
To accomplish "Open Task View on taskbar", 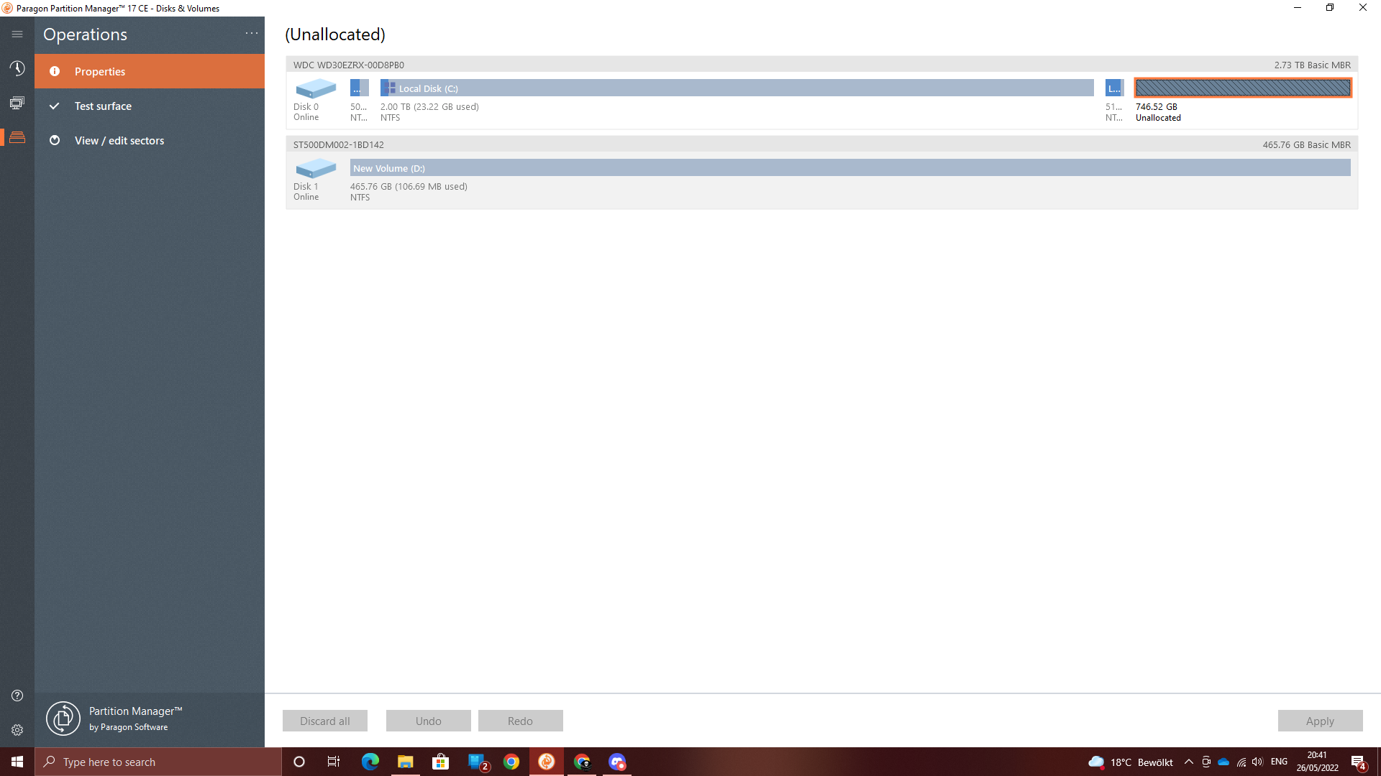I will tap(334, 762).
